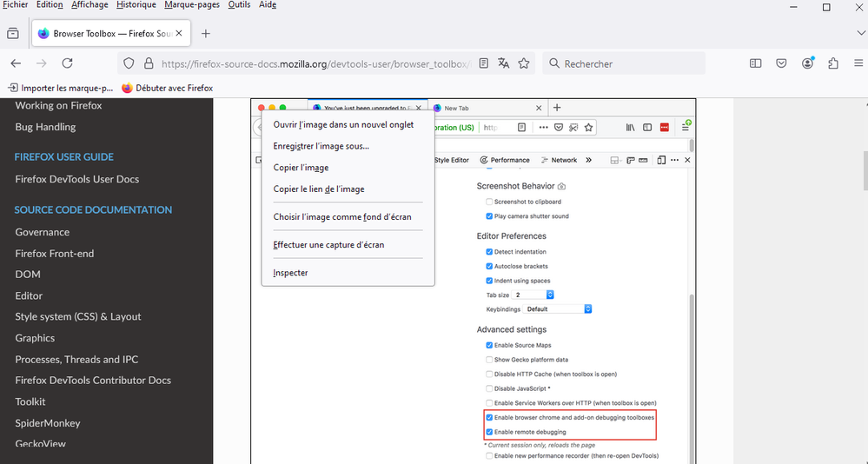Image resolution: width=868 pixels, height=464 pixels.
Task: Open Firefox View from the tab bar
Action: click(x=13, y=33)
